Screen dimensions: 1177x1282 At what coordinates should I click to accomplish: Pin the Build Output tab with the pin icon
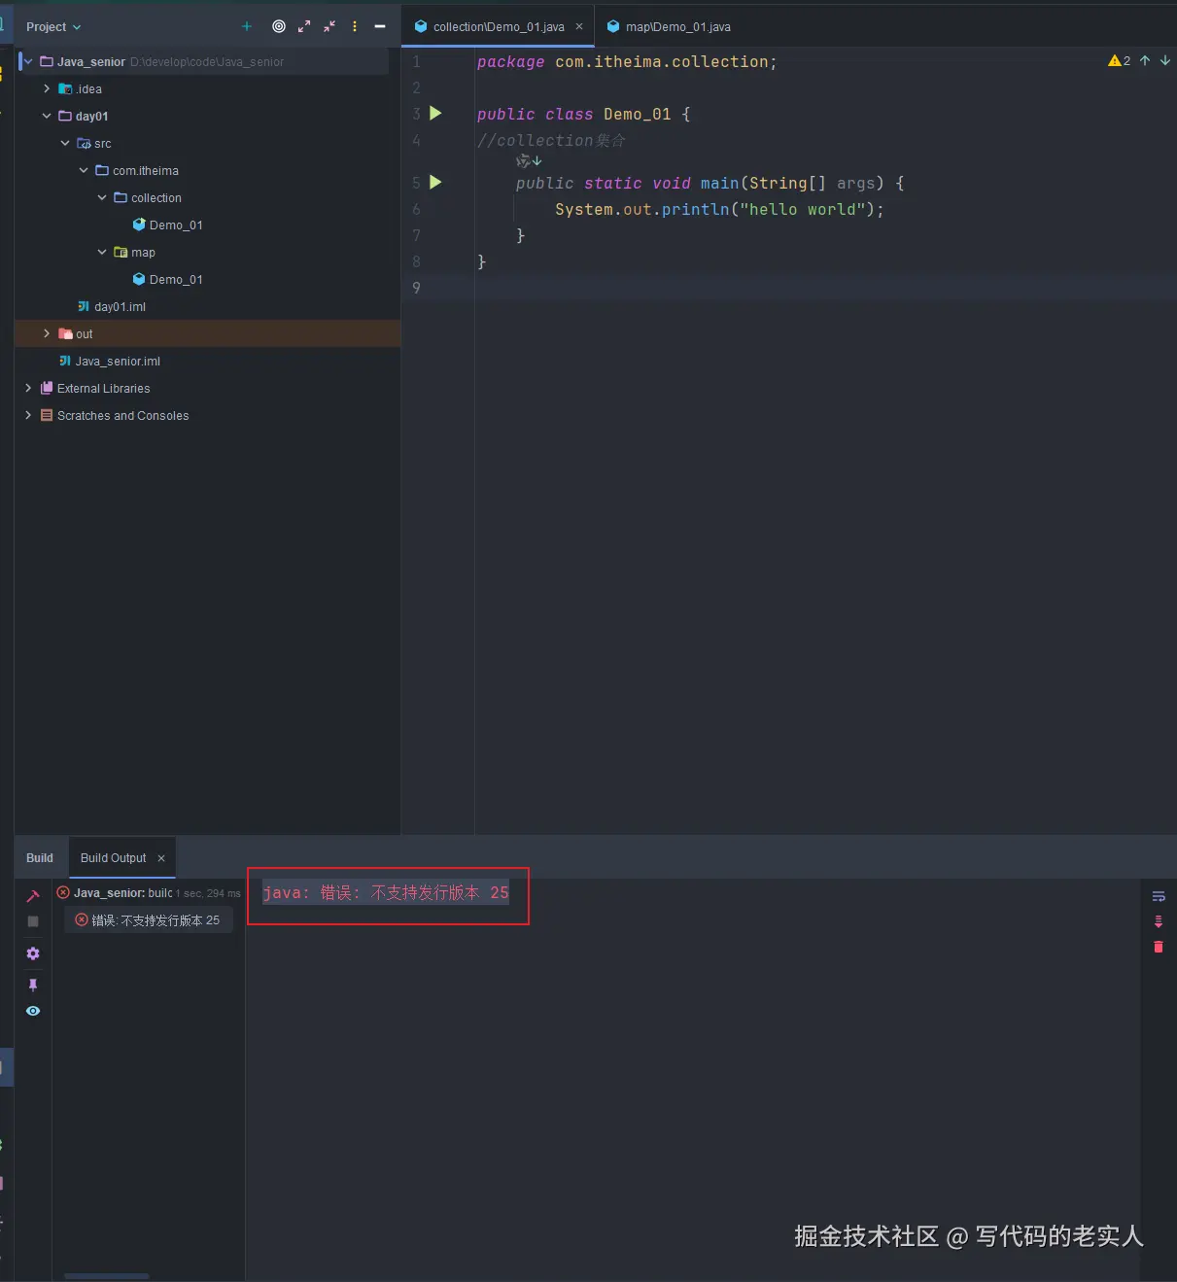33,985
